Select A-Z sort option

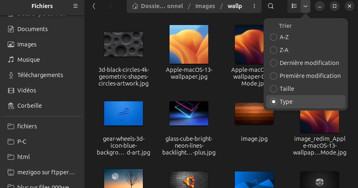(306, 37)
